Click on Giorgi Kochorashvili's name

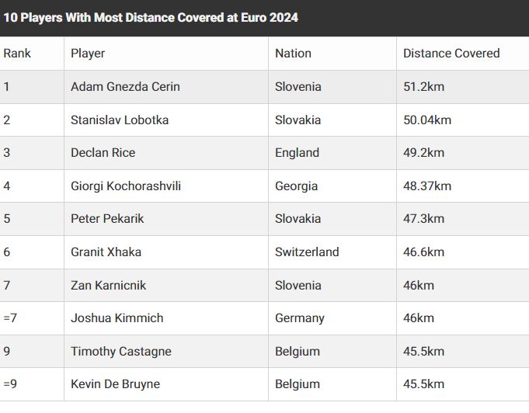tap(126, 186)
